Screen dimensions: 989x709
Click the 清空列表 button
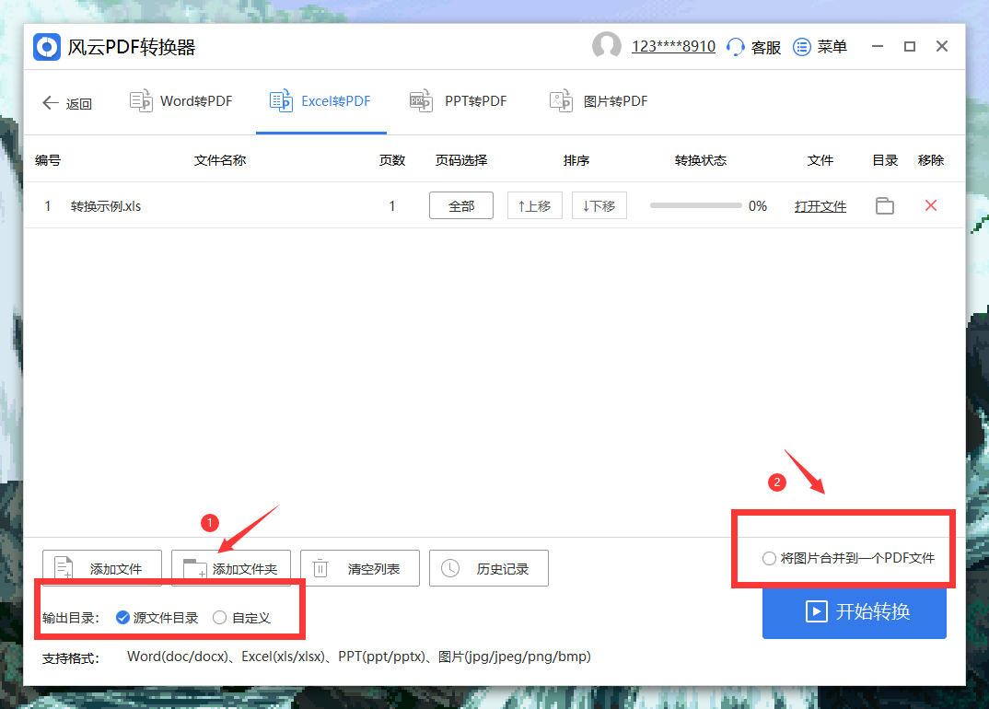coord(359,568)
